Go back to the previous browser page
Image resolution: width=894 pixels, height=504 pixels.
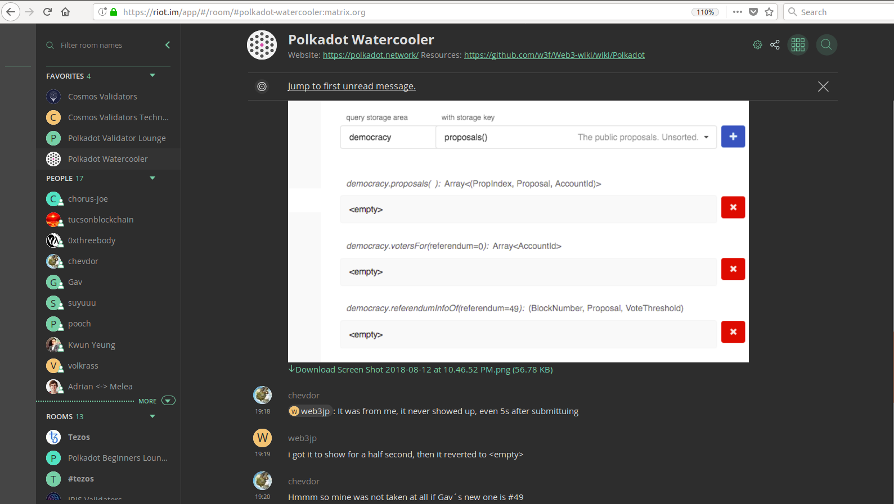pos(11,12)
